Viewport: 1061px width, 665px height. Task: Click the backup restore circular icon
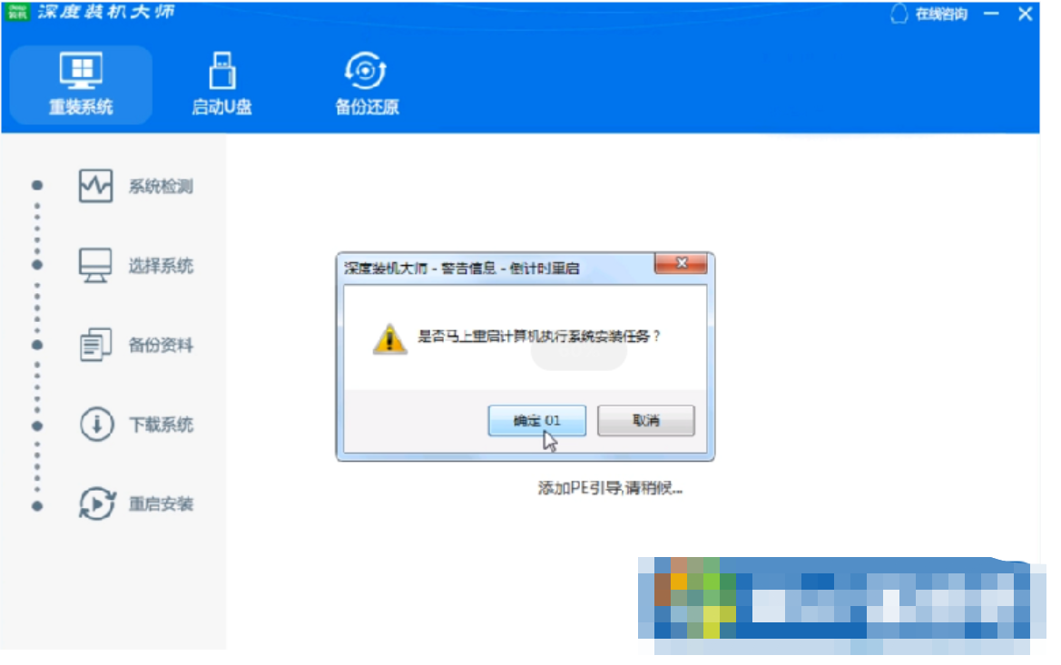pos(366,71)
